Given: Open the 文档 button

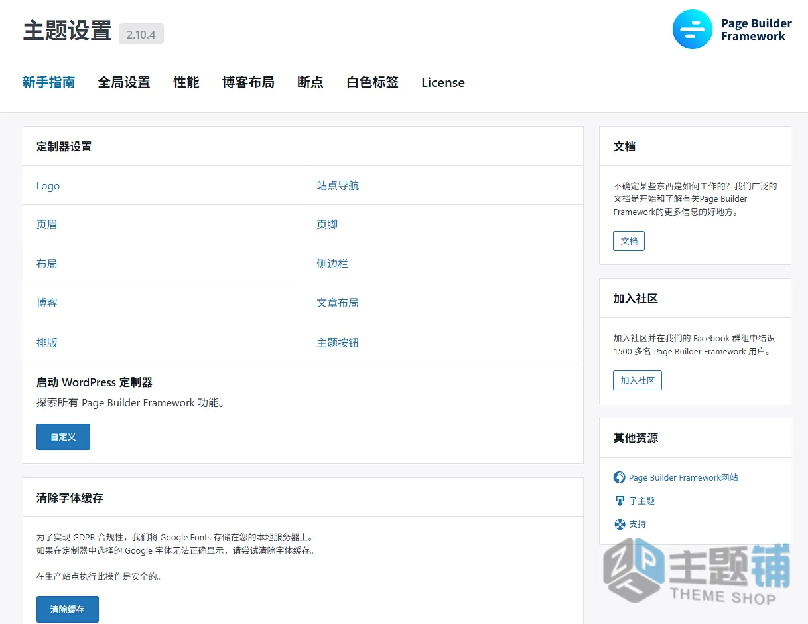Looking at the screenshot, I should coord(629,241).
